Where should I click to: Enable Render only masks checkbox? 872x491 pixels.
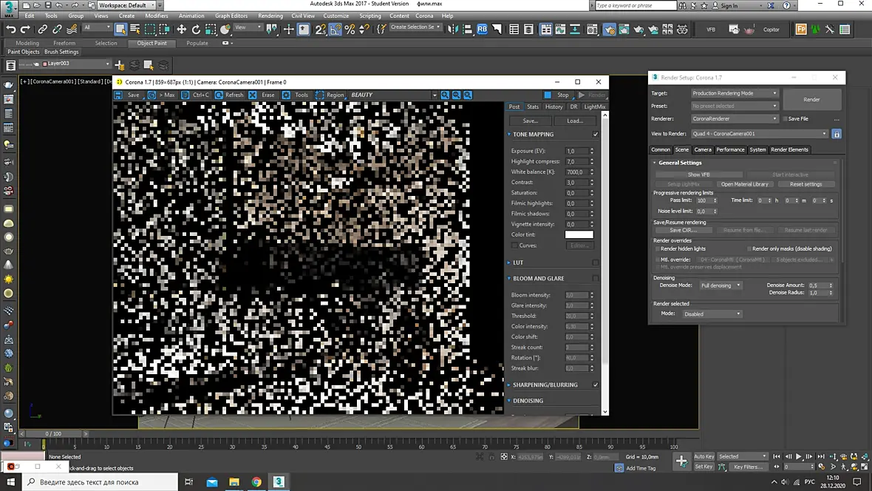click(749, 249)
